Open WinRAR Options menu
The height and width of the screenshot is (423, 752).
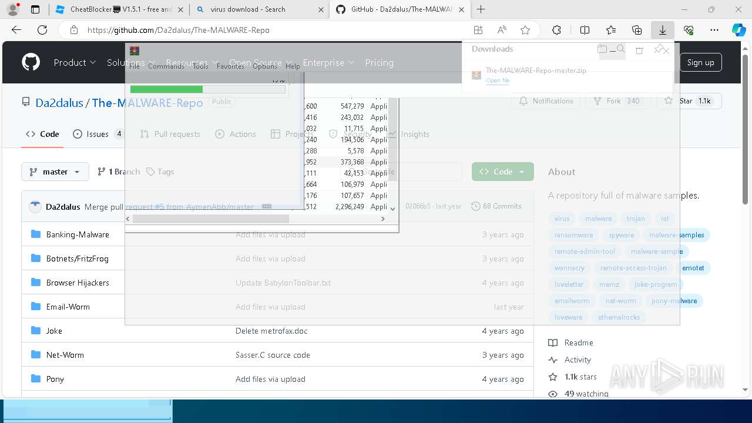pos(264,66)
